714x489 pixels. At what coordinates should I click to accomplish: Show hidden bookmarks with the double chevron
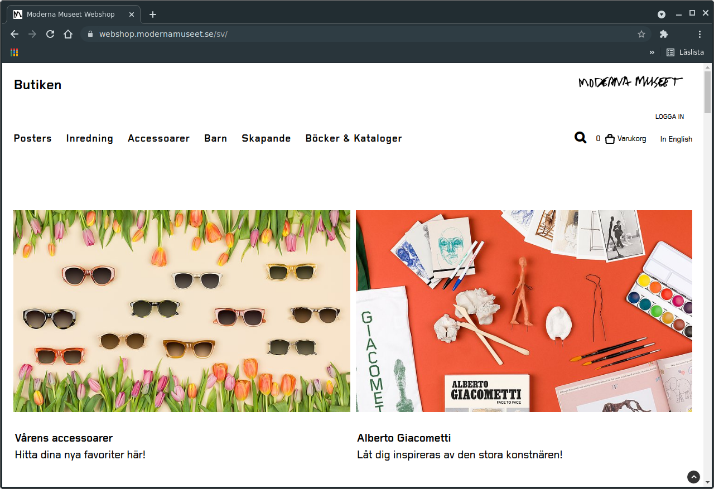point(652,52)
